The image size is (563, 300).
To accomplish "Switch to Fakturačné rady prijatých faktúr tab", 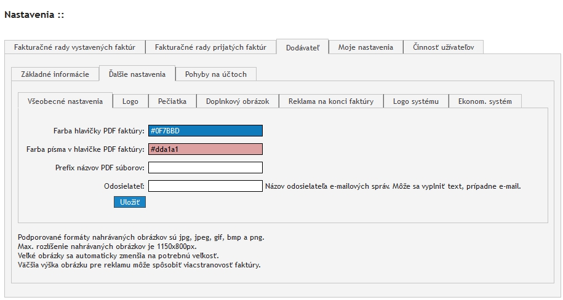I will point(210,47).
